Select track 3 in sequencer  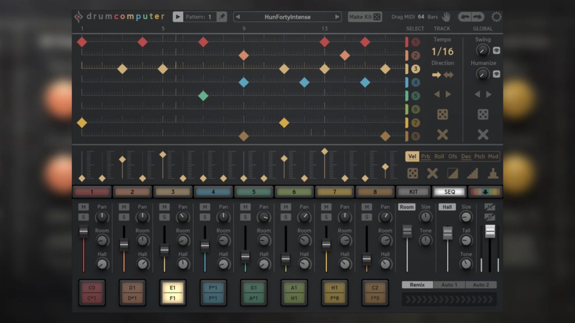(x=415, y=69)
